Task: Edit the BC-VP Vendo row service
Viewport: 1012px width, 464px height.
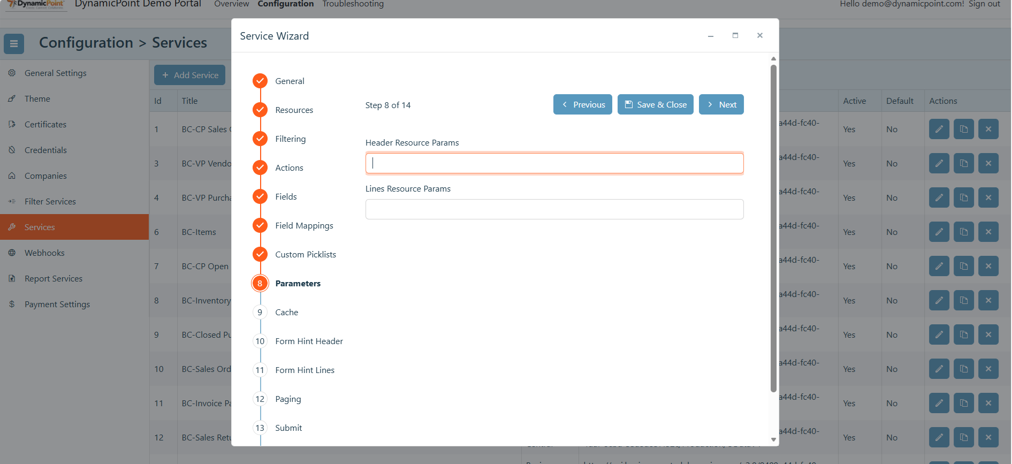Action: (939, 163)
